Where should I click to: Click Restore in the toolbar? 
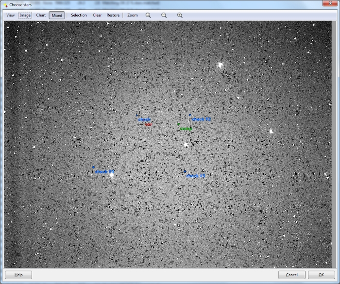[113, 15]
